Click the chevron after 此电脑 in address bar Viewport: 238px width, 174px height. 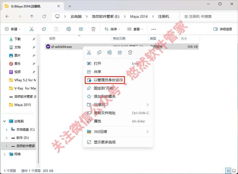coord(87,16)
